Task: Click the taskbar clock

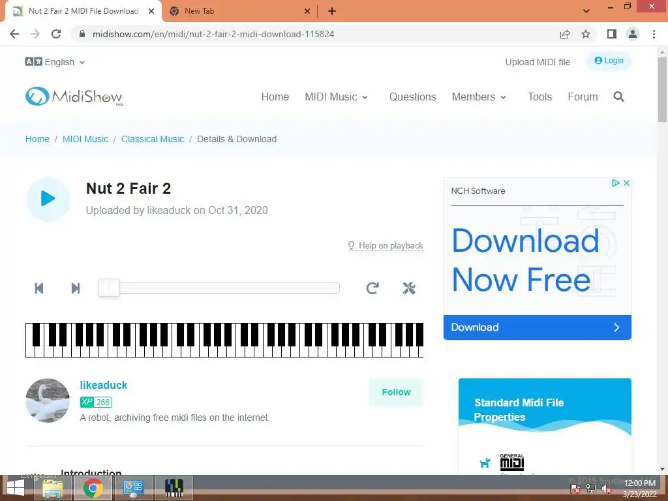Action: pyautogui.click(x=639, y=489)
